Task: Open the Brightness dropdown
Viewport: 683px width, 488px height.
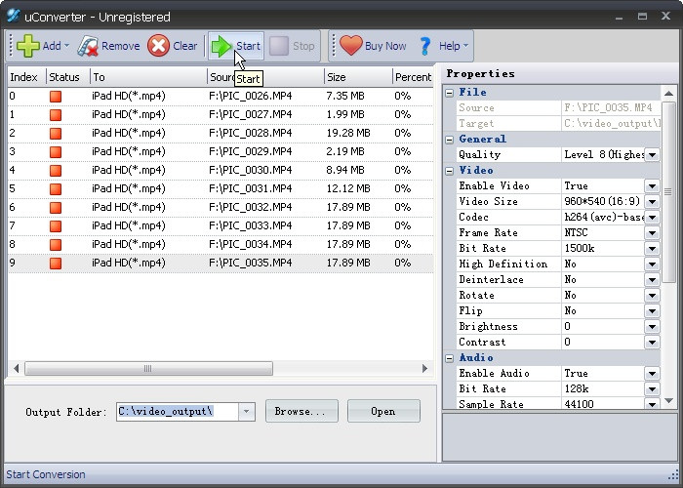Action: click(x=652, y=327)
